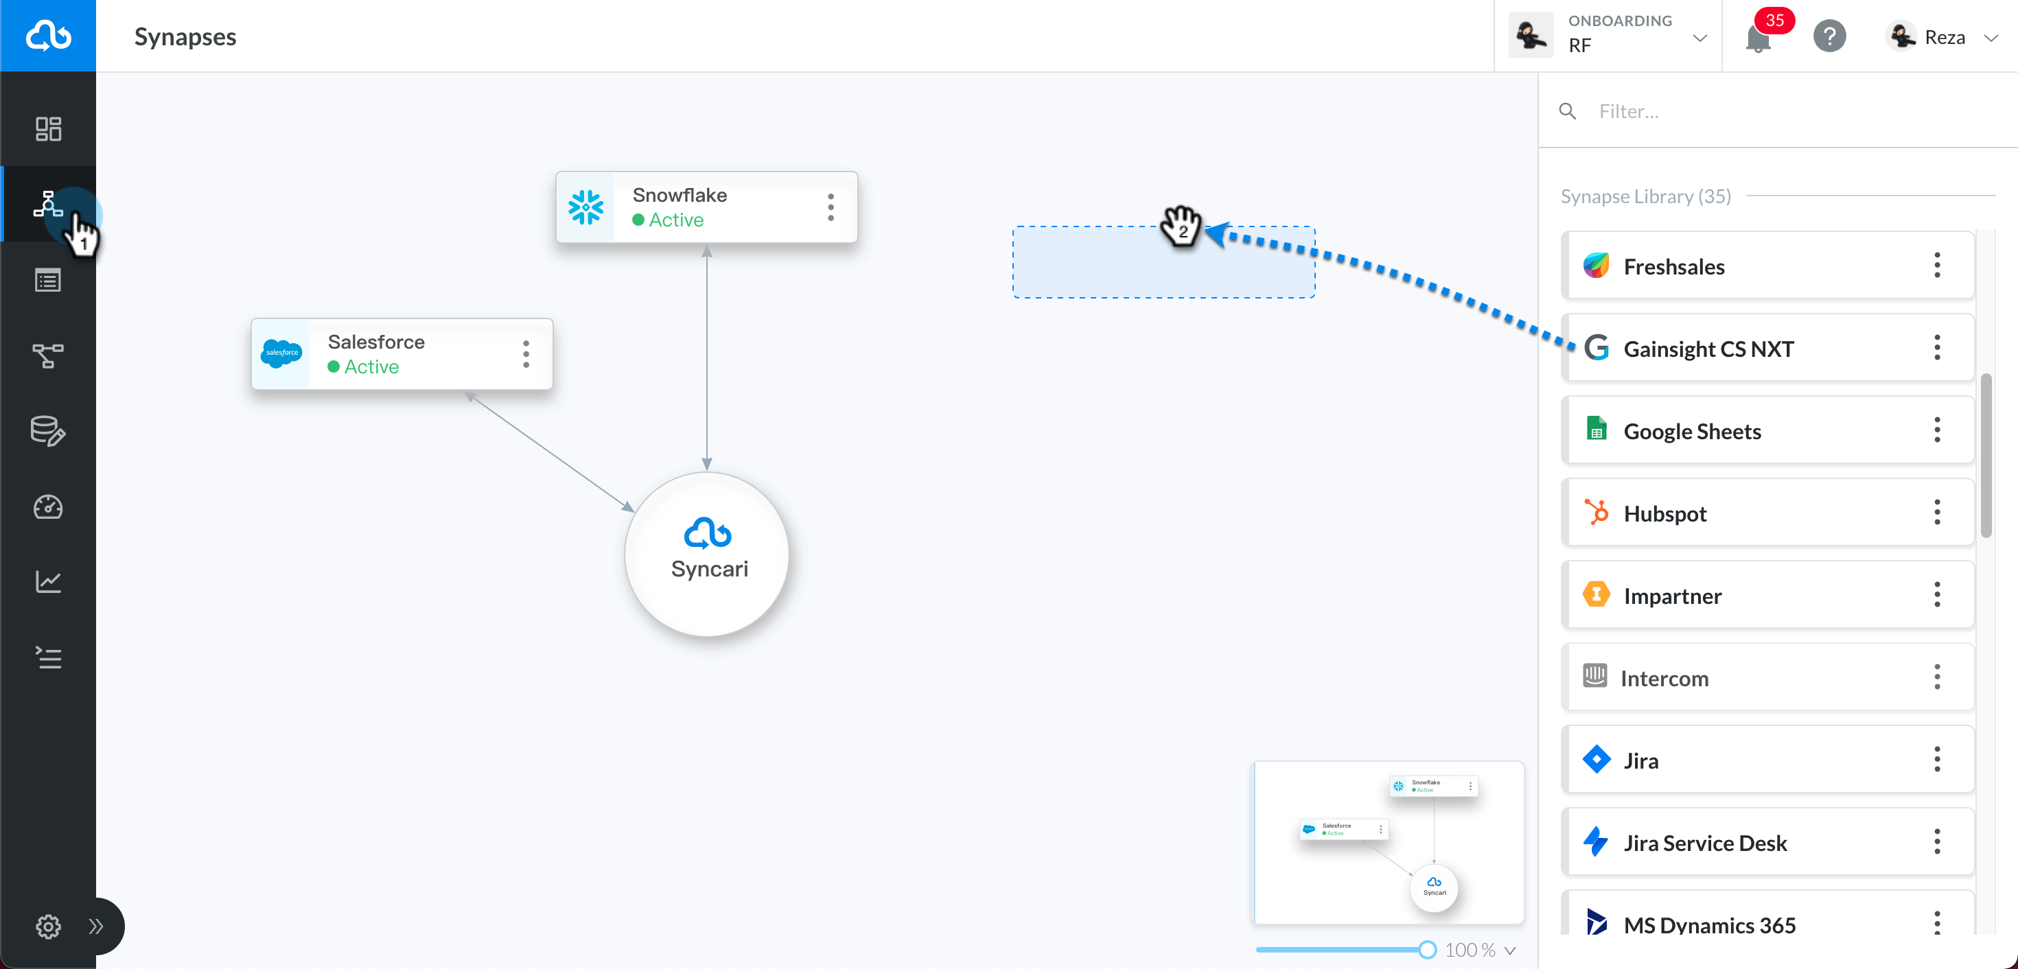Open the 100 % zoom level dropdown
The width and height of the screenshot is (2018, 969).
tap(1480, 950)
